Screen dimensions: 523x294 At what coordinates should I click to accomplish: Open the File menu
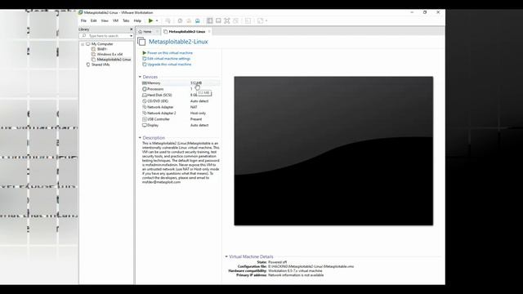83,20
